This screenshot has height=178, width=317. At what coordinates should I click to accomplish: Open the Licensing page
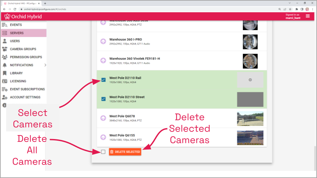(24, 81)
